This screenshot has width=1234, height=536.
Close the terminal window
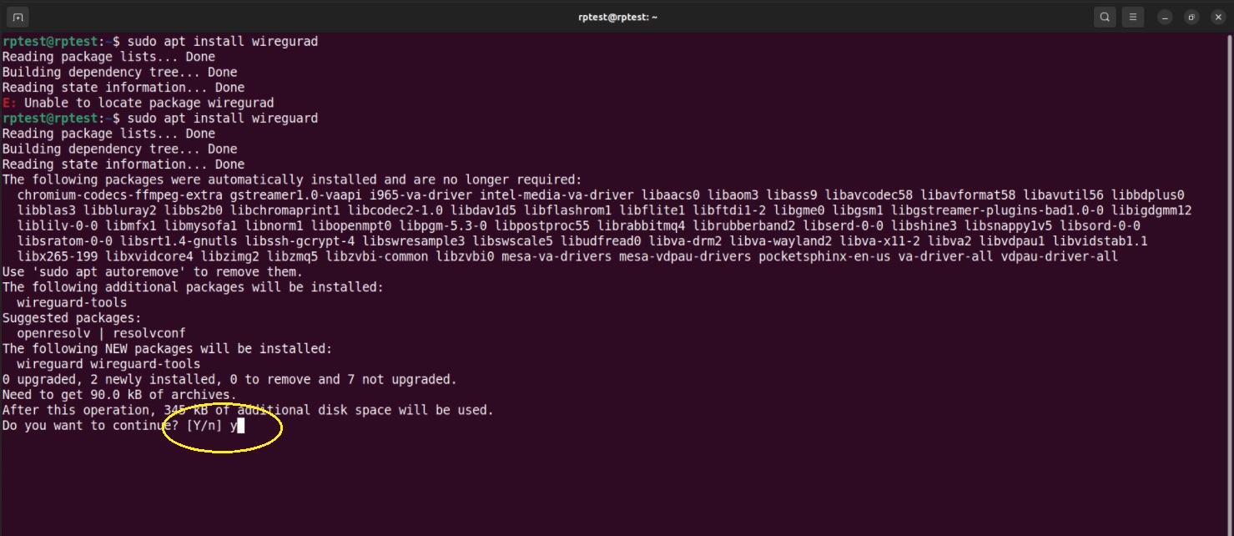click(1217, 17)
